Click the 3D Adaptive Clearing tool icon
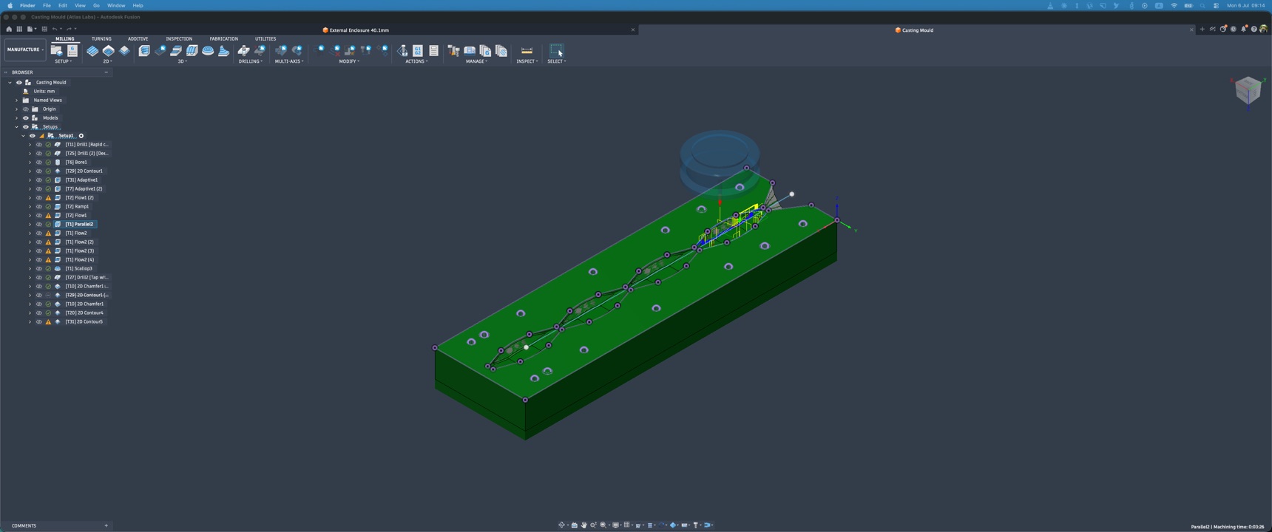Image resolution: width=1272 pixels, height=532 pixels. (x=144, y=50)
